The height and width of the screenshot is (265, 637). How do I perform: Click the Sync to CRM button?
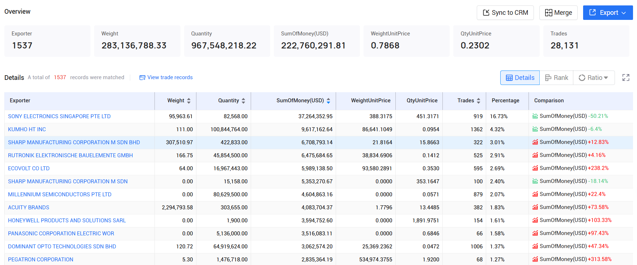[x=505, y=13]
